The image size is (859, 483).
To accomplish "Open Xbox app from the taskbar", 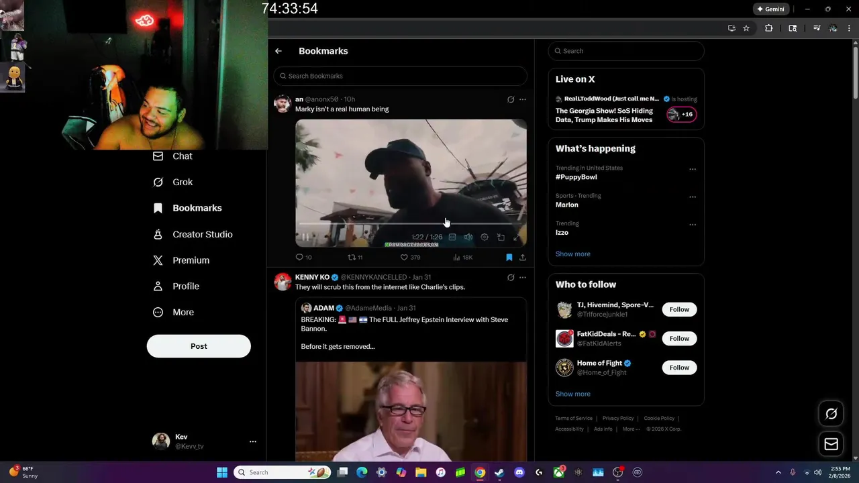I will click(x=558, y=472).
